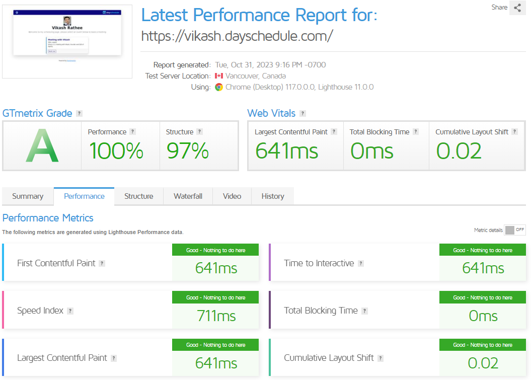This screenshot has width=532, height=380.
Task: Open the Waterfall tab
Action: point(188,196)
